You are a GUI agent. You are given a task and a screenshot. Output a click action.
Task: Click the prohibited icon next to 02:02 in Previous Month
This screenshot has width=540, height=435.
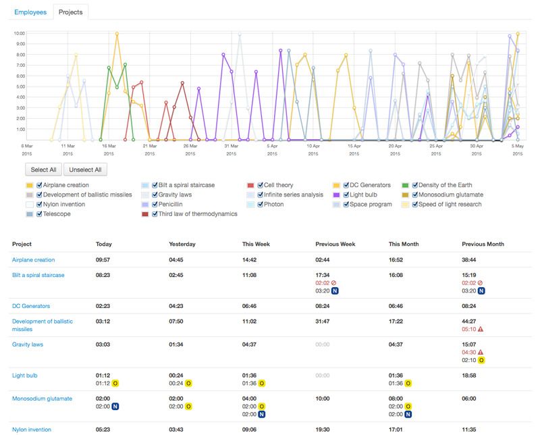pyautogui.click(x=481, y=283)
